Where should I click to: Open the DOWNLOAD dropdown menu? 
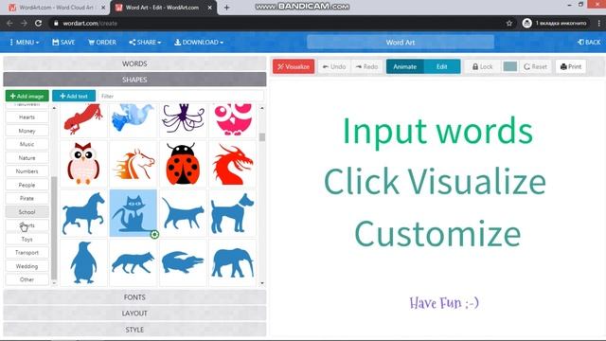click(199, 42)
